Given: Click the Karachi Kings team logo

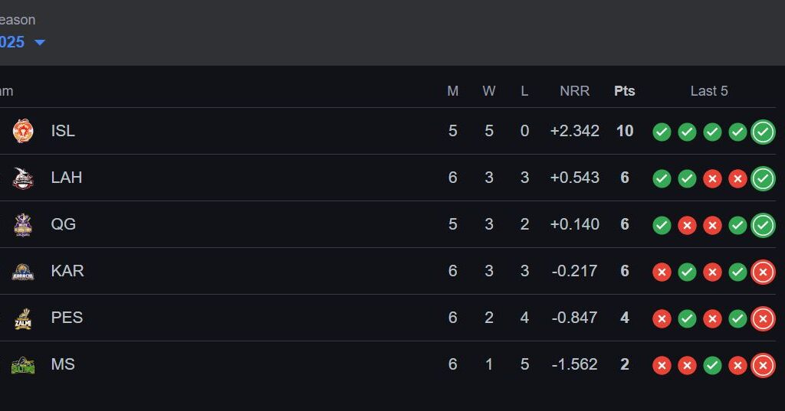Looking at the screenshot, I should 23,272.
